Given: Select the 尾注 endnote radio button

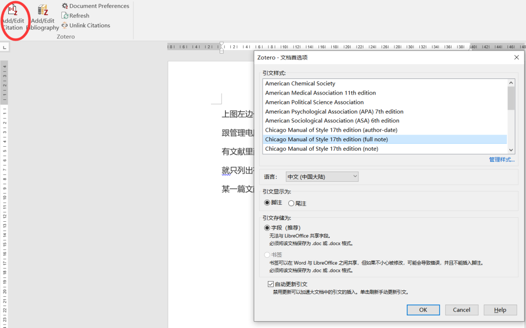Looking at the screenshot, I should coord(291,203).
